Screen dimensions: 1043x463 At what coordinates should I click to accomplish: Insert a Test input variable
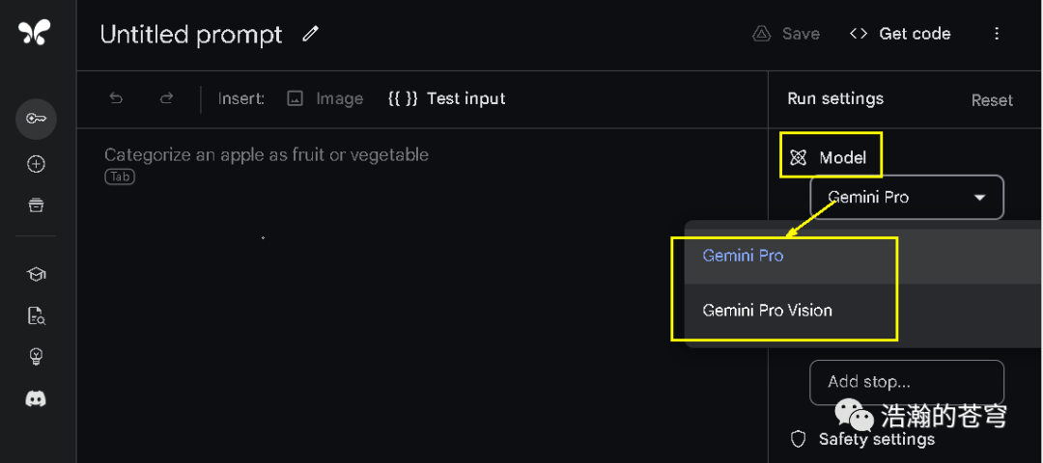point(446,98)
